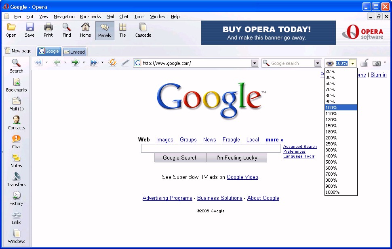Collapse the zoom percentage dropdown arrow

(352, 64)
